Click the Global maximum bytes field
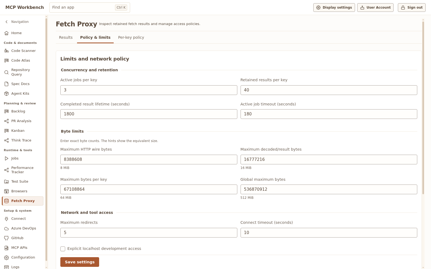Screen dimensions: 431x269 pos(329,189)
